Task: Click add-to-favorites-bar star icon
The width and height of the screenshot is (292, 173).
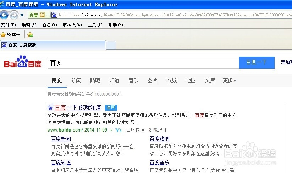Action: 30,35
